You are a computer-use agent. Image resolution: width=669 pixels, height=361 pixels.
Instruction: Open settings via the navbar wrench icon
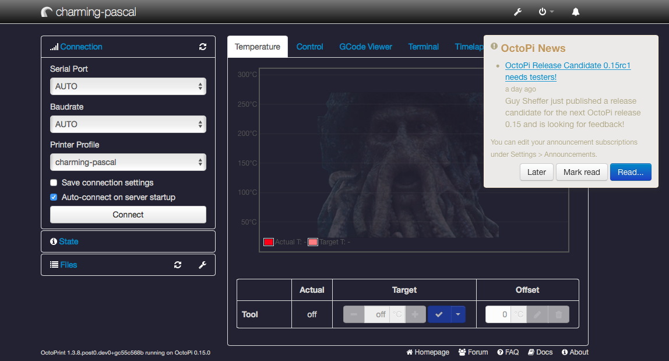click(517, 12)
